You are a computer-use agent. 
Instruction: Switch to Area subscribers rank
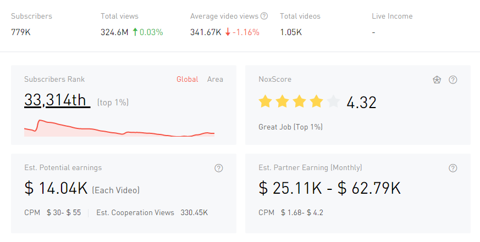pyautogui.click(x=215, y=79)
